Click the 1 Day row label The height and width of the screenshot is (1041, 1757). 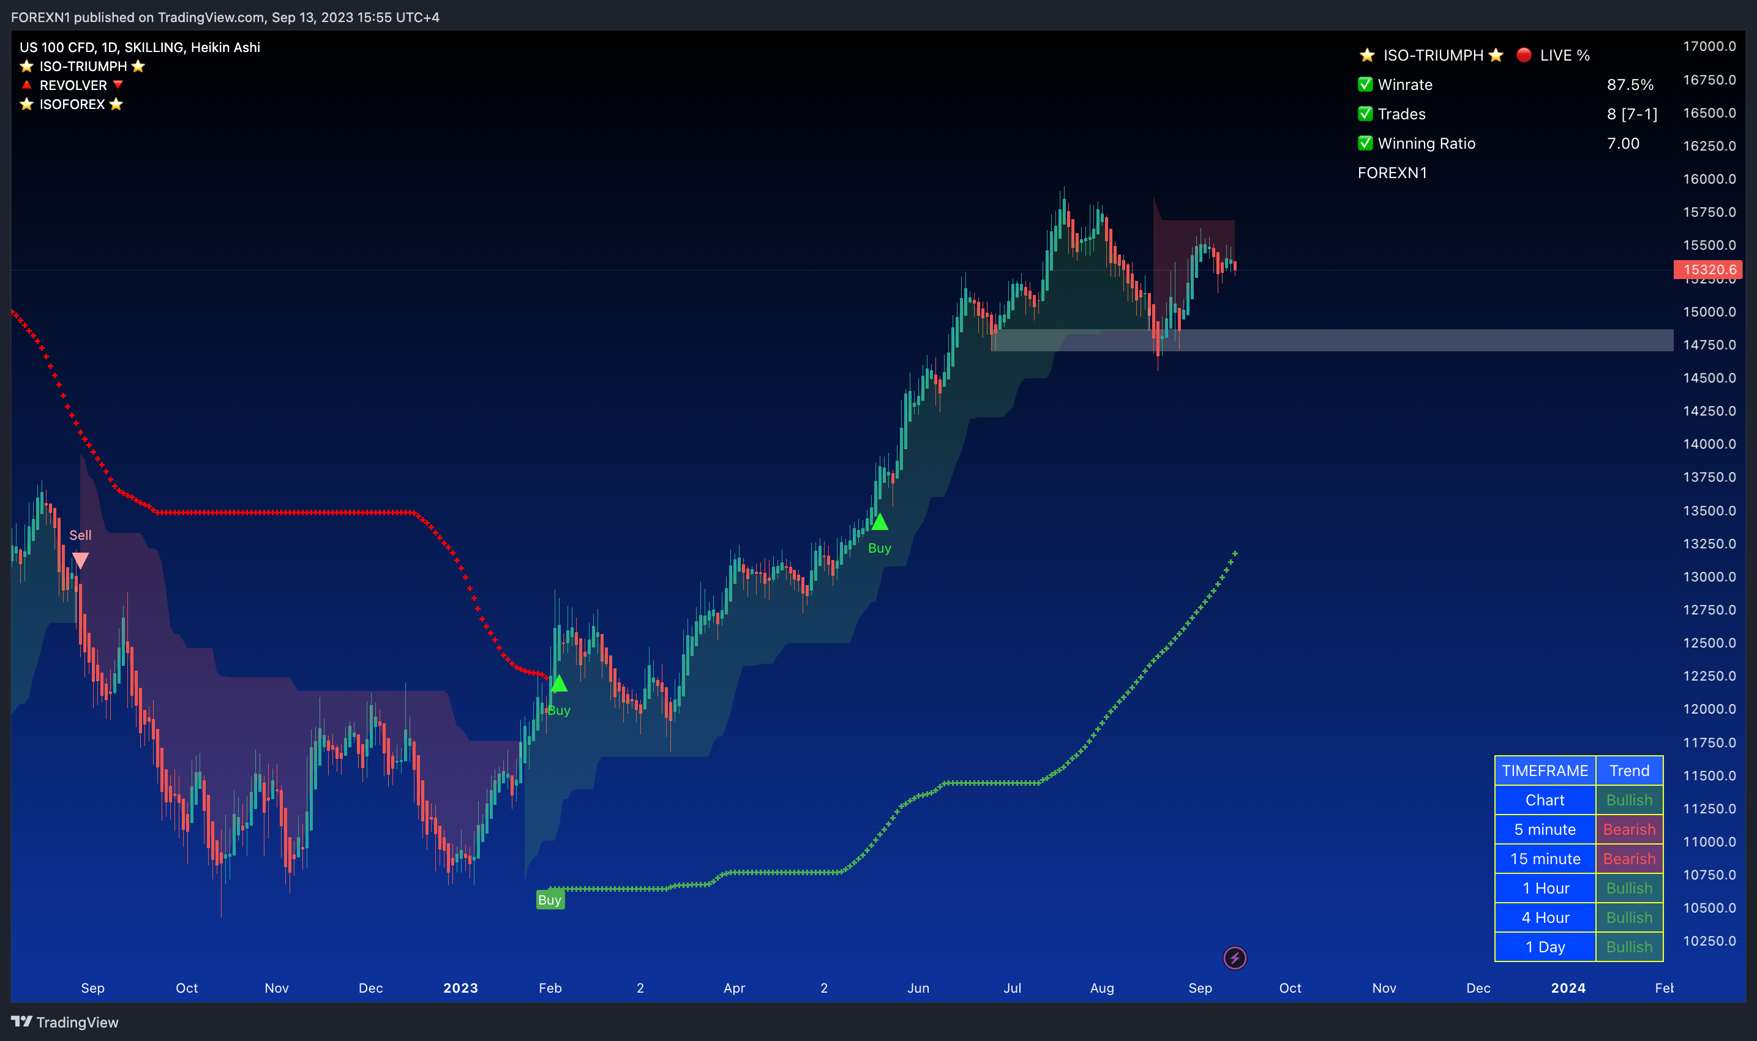click(1545, 947)
